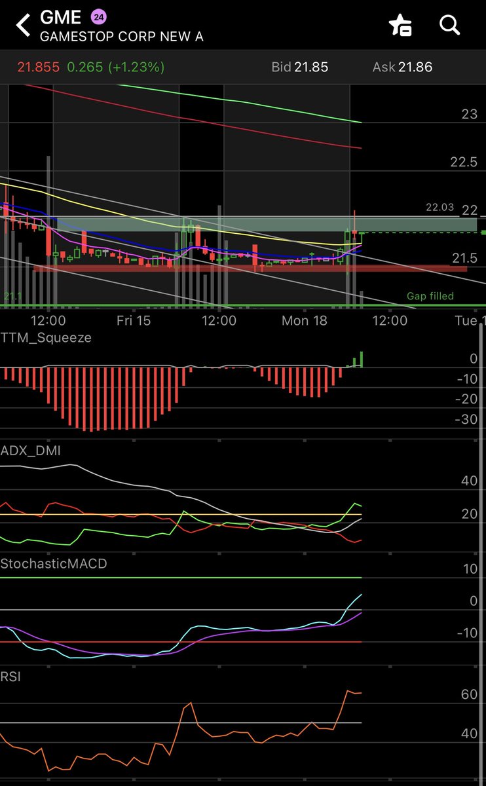
Task: Tap the 21.5 price axis label
Action: pos(464,258)
